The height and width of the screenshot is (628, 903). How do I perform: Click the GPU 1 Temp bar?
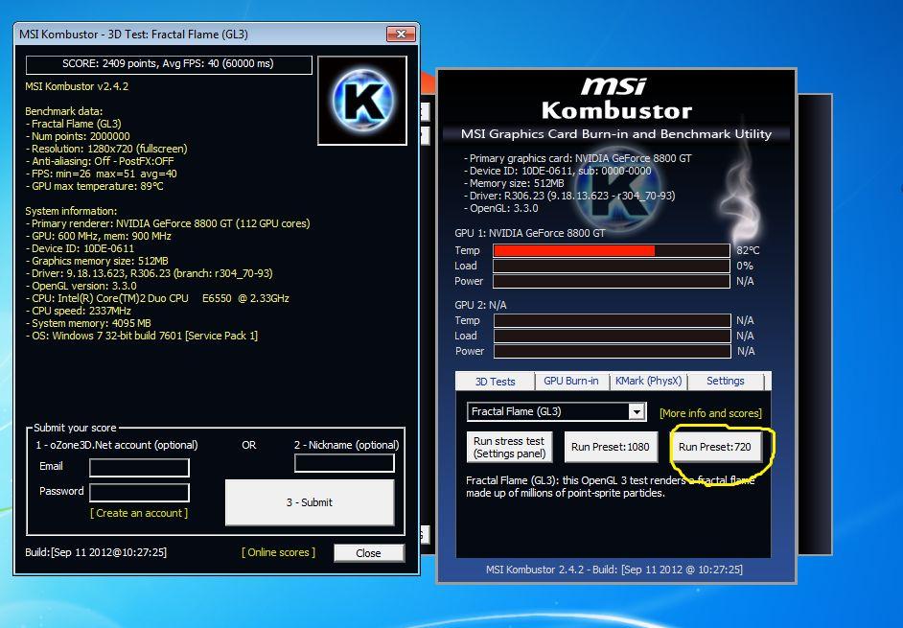coord(612,250)
